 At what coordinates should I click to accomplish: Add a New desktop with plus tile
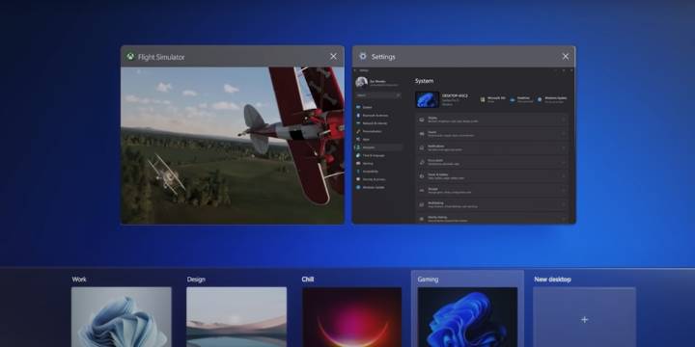point(584,316)
